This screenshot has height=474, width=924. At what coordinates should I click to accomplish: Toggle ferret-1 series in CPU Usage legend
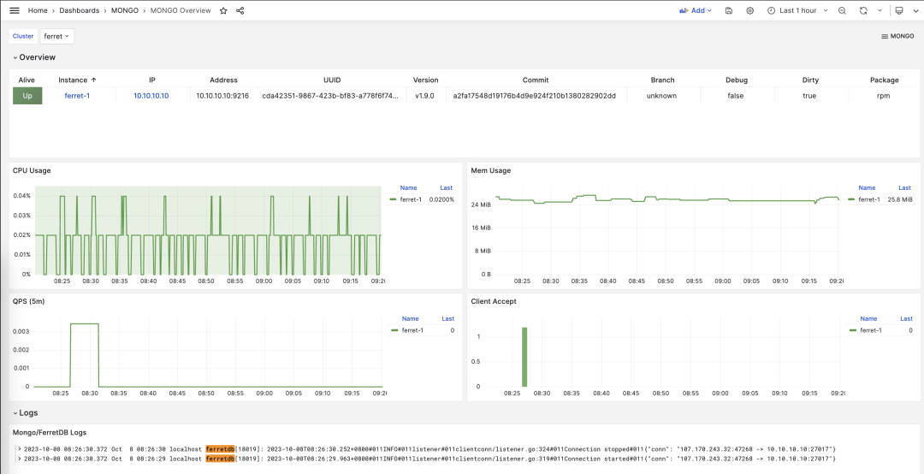(x=412, y=198)
